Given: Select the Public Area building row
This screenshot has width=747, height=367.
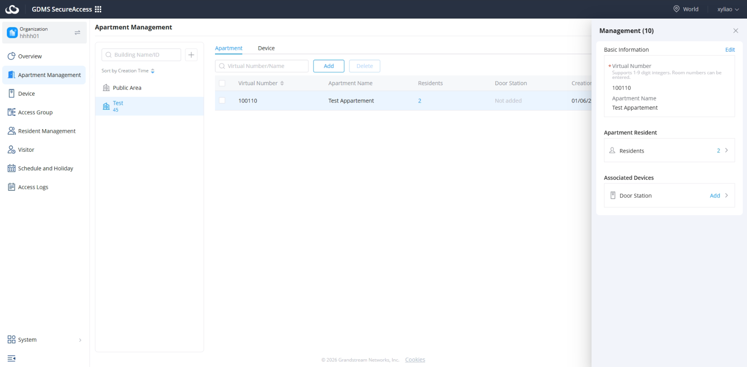Looking at the screenshot, I should pos(149,87).
